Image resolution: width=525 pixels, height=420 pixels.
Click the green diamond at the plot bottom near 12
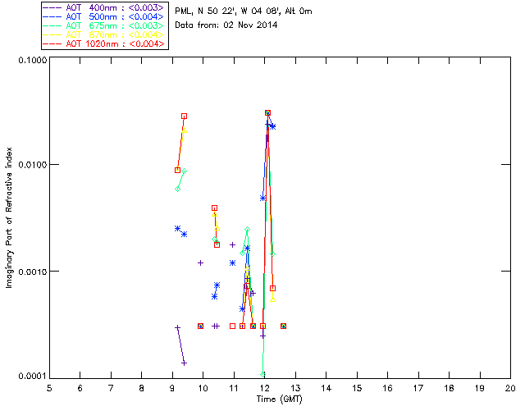pyautogui.click(x=262, y=374)
